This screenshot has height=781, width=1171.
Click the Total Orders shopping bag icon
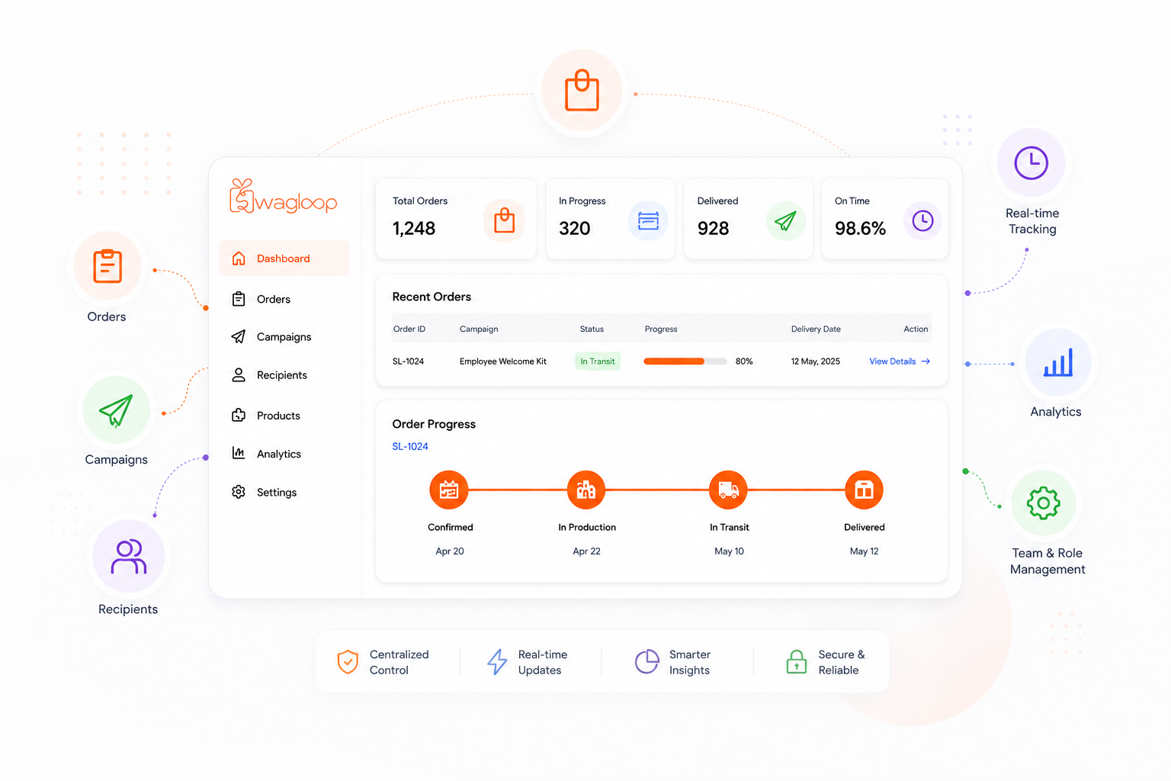pos(504,220)
